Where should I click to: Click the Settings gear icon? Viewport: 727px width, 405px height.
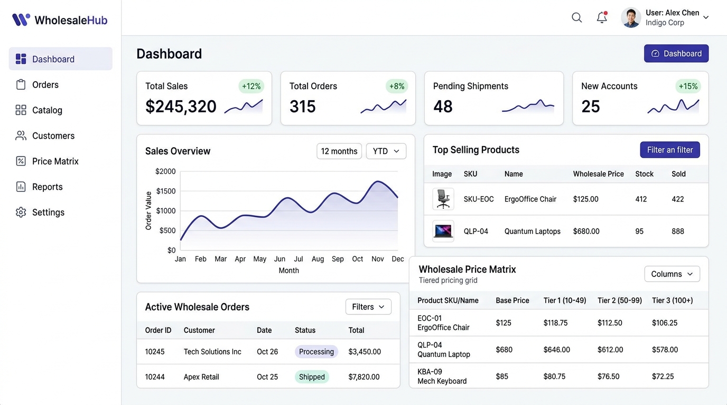click(21, 212)
